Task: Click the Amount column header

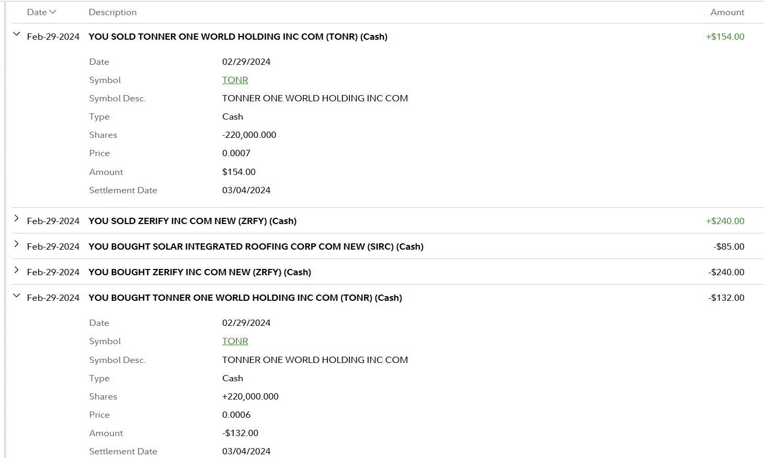Action: [x=727, y=12]
